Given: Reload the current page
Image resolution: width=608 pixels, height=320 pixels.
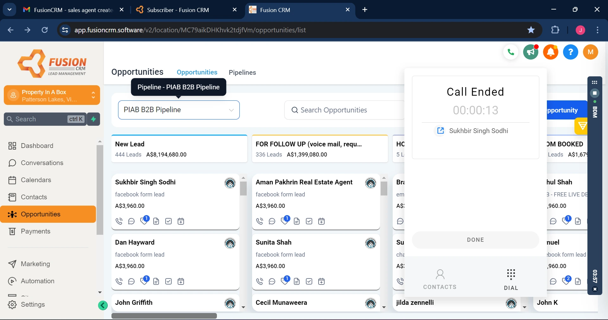Looking at the screenshot, I should [x=45, y=30].
